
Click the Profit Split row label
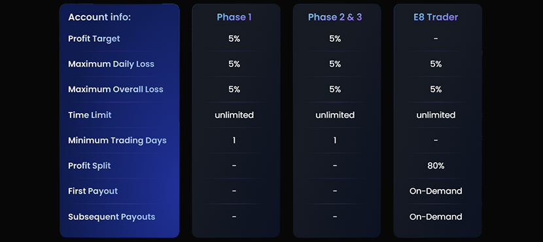pyautogui.click(x=90, y=166)
